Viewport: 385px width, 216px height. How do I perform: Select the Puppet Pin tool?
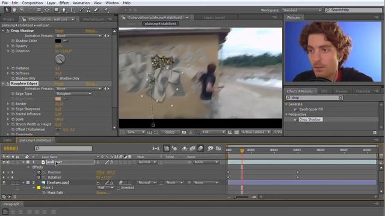coord(106,10)
